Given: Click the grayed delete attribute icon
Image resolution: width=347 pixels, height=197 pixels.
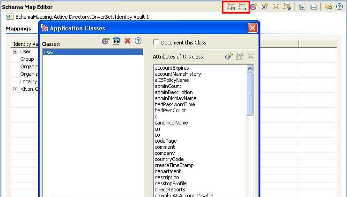Looking at the screenshot, I should coord(251,56).
